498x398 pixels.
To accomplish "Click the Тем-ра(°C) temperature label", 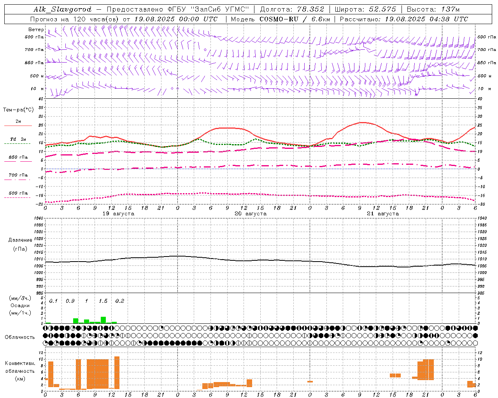I will pos(18,110).
